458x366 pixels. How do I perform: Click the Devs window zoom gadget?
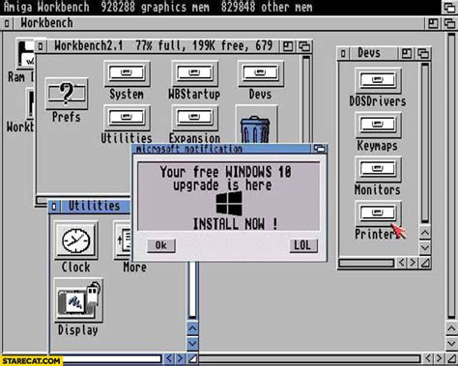click(x=407, y=53)
